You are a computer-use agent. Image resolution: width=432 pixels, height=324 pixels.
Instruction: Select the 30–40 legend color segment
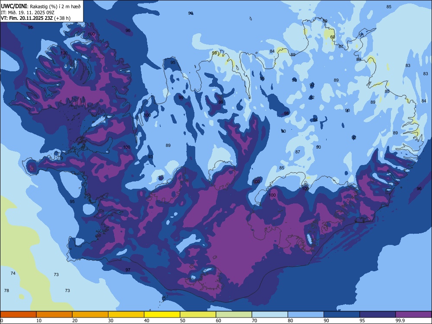click(126, 314)
